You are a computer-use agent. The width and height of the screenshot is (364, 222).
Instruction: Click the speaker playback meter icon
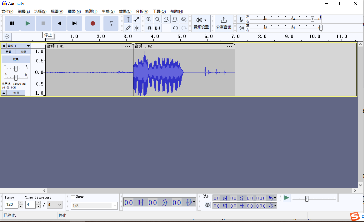coord(241,28)
